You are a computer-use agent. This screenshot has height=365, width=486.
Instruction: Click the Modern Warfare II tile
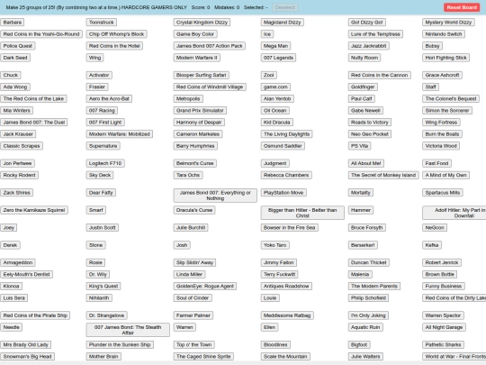coord(196,58)
